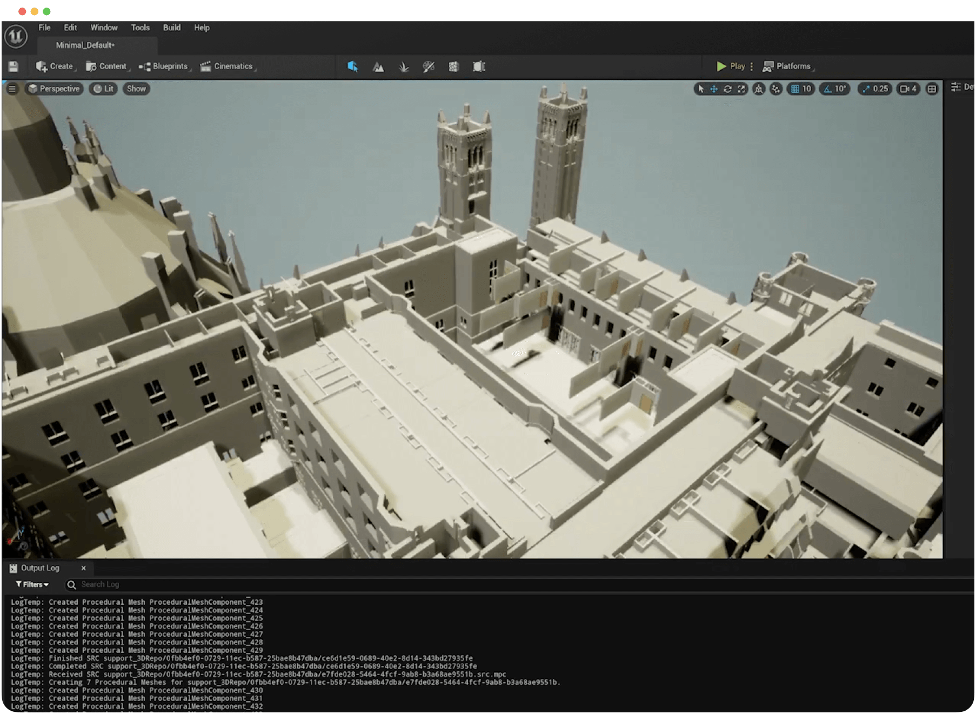Click the Output Log tab icon

click(x=13, y=568)
